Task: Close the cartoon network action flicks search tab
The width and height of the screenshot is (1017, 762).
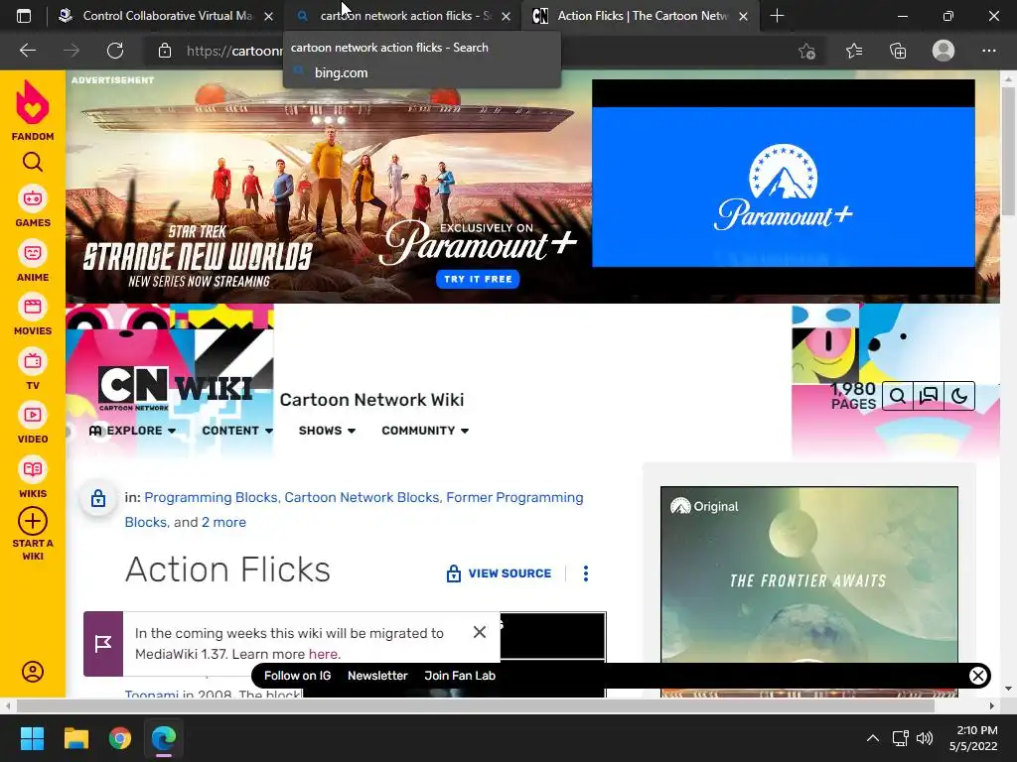Action: point(507,16)
